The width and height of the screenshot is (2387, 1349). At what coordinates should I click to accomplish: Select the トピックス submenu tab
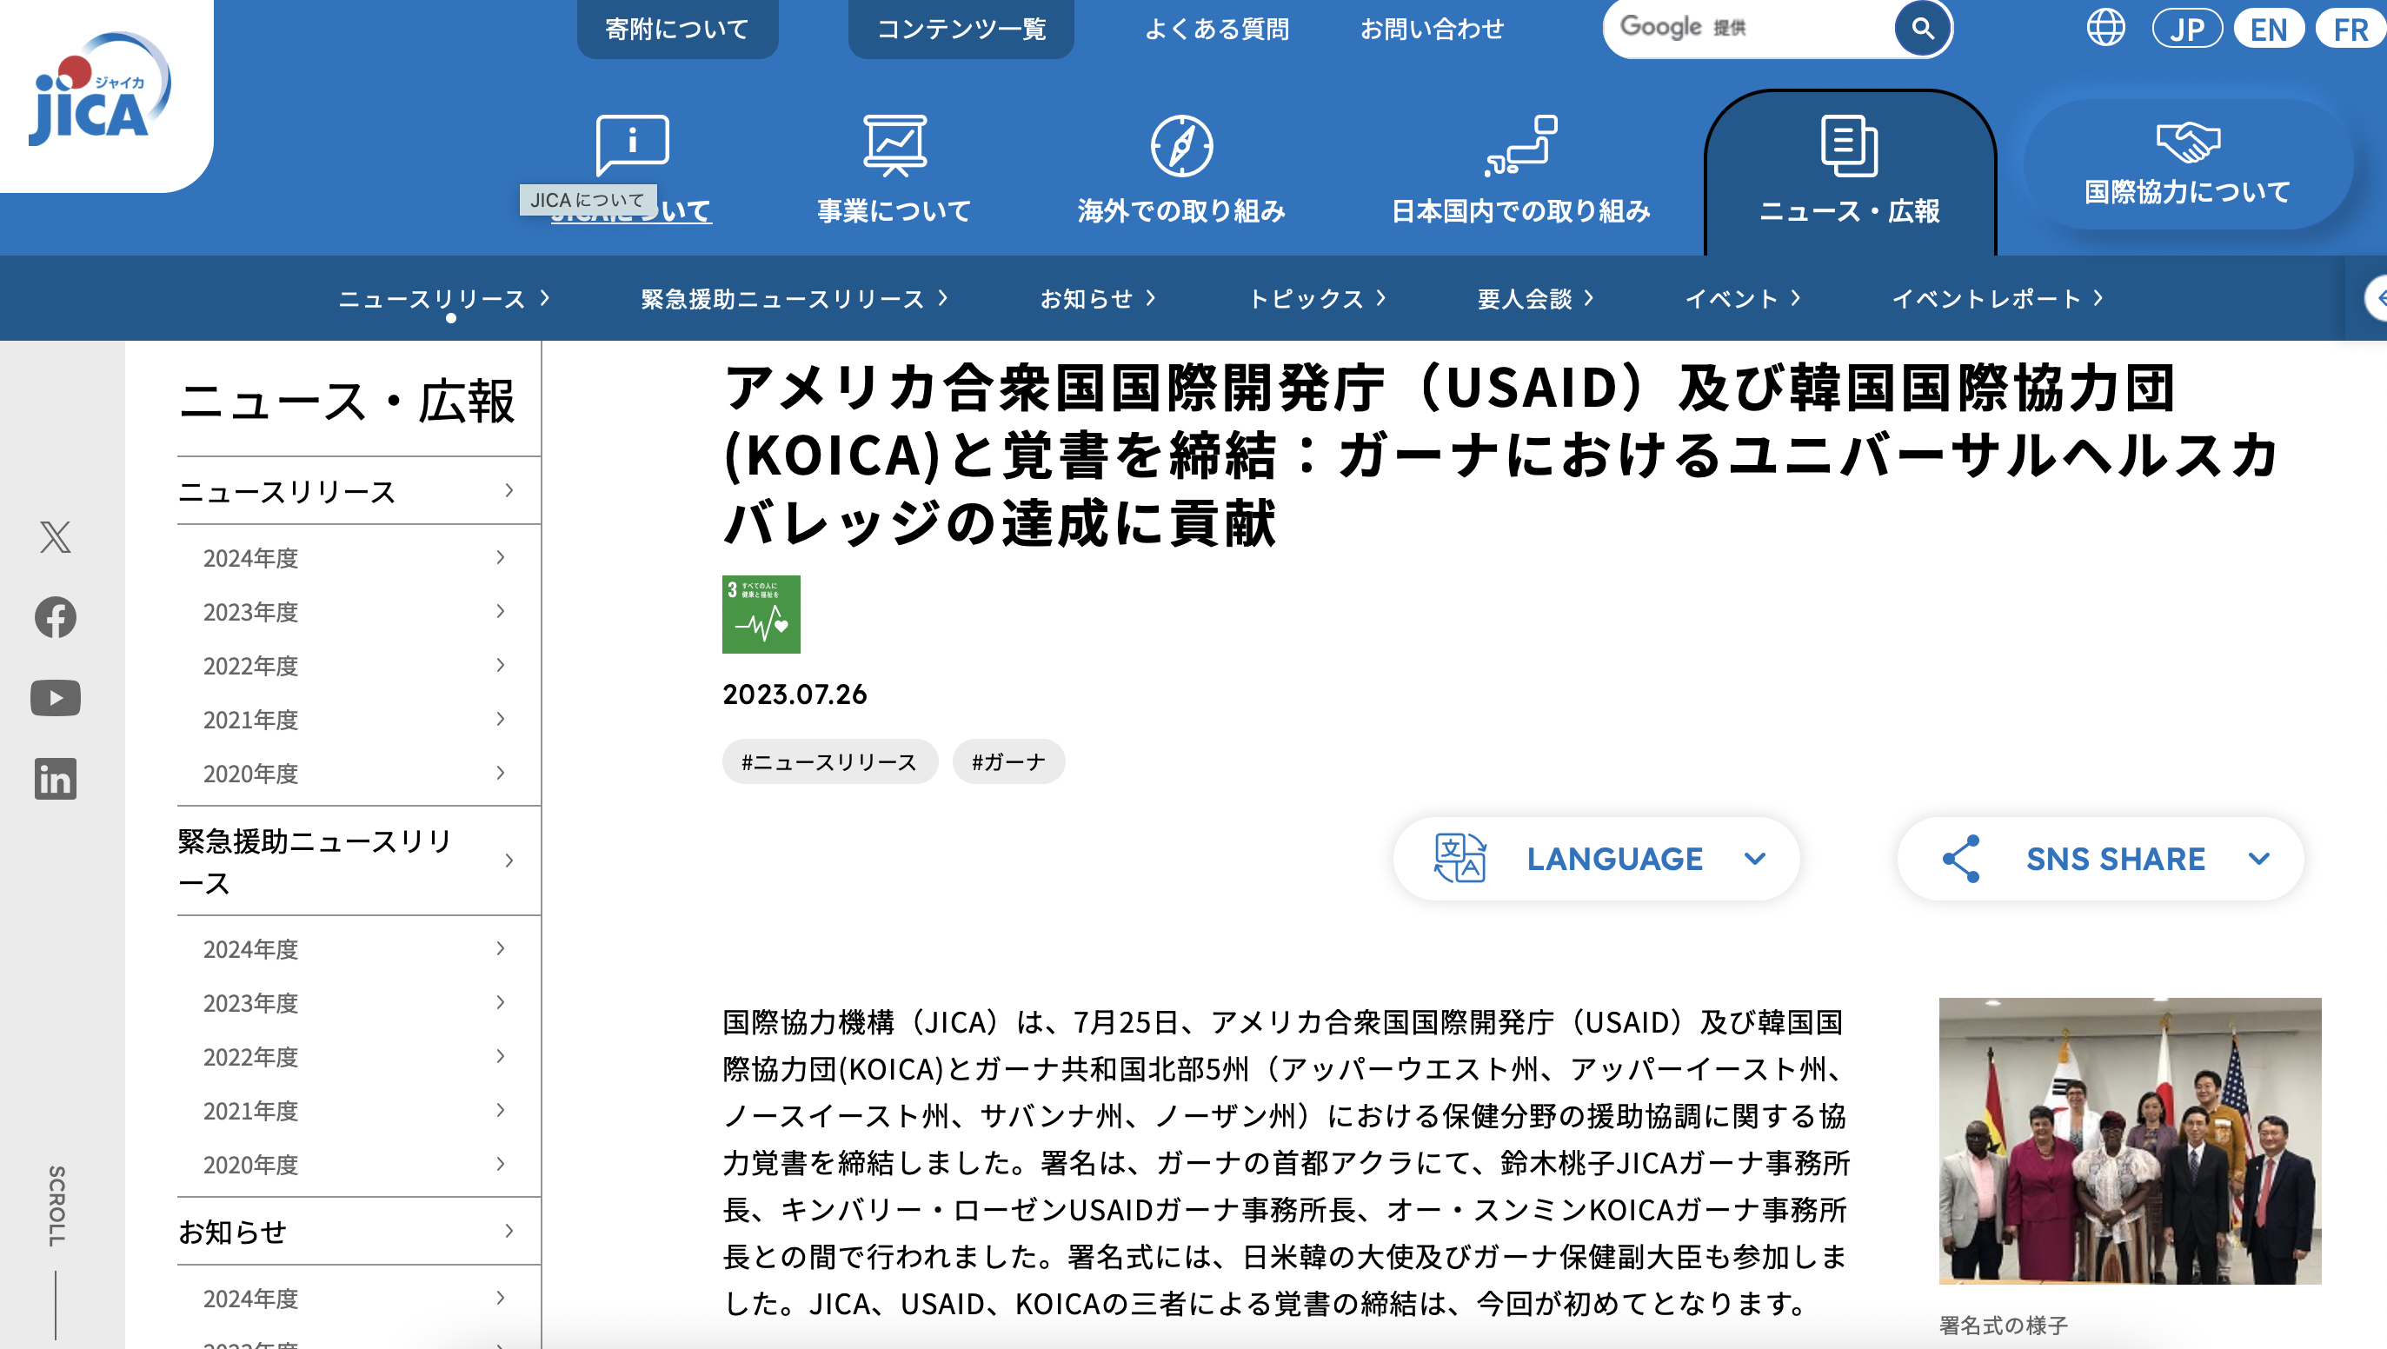[x=1317, y=298]
